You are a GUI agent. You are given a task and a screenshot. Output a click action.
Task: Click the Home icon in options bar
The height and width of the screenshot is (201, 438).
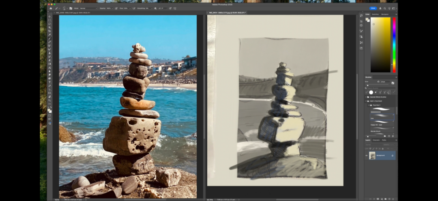(x=51, y=8)
